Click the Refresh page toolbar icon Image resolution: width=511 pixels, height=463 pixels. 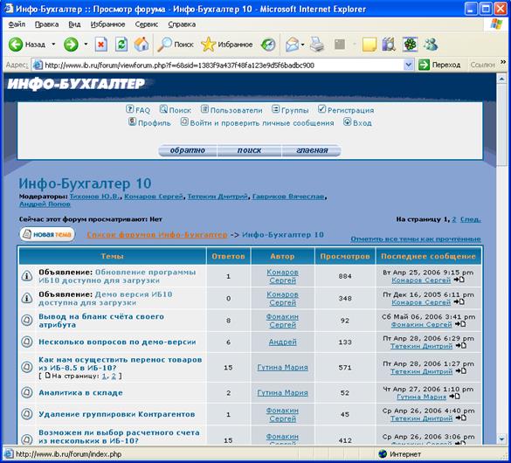click(121, 45)
